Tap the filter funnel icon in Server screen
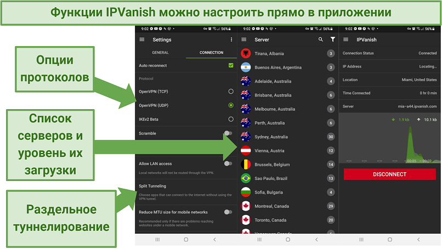 point(333,39)
